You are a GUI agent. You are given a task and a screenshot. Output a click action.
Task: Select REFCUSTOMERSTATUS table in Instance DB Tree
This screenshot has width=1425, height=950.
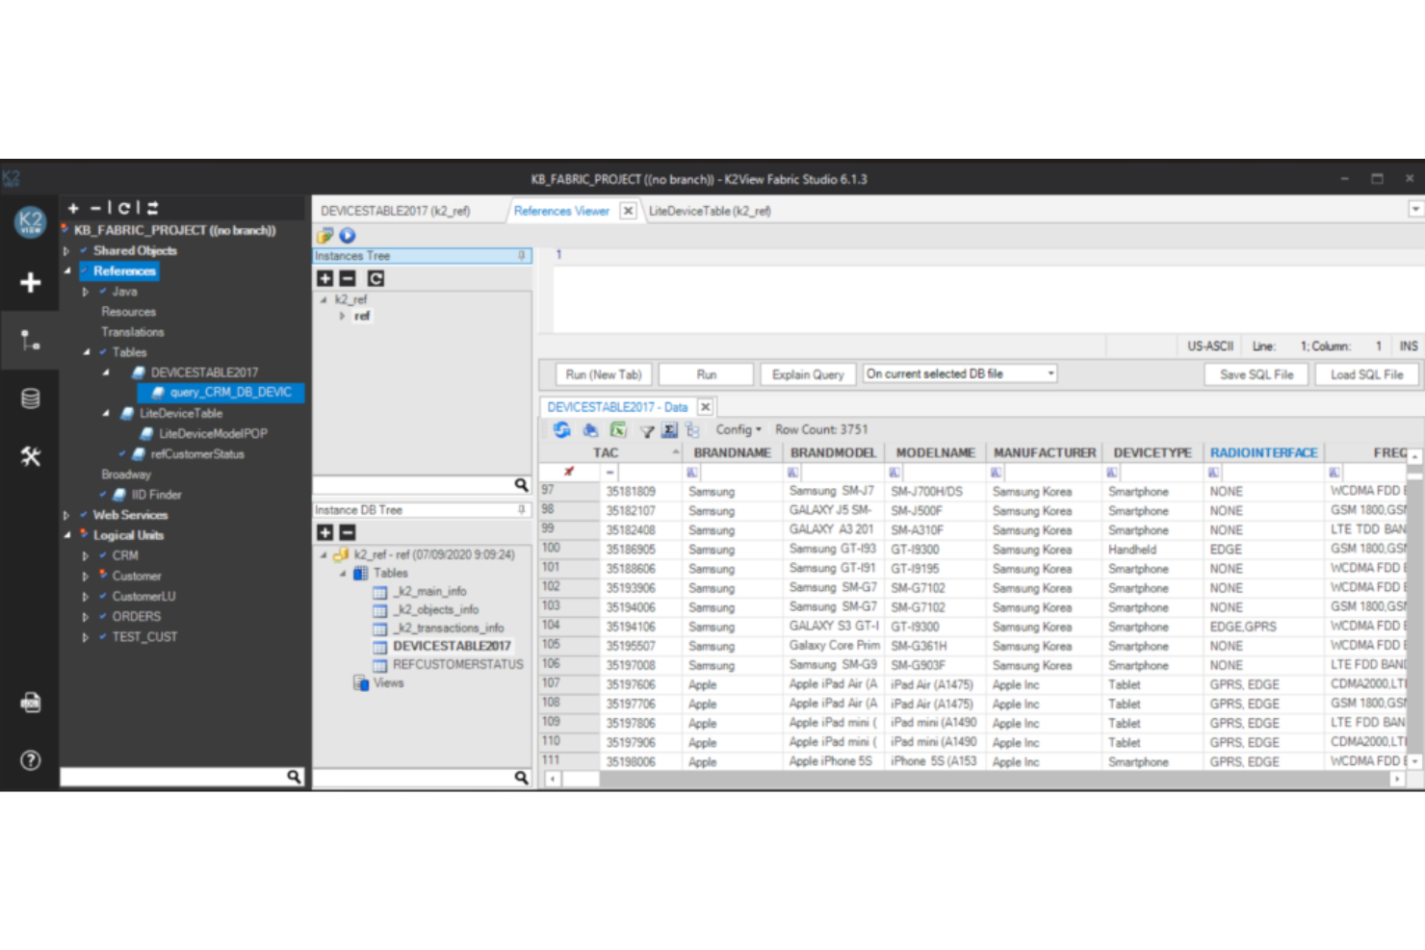pyautogui.click(x=457, y=665)
